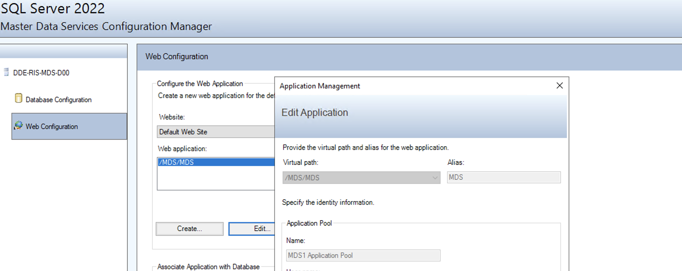Close the Application Management dialog
This screenshot has height=271, width=682.
tap(559, 86)
